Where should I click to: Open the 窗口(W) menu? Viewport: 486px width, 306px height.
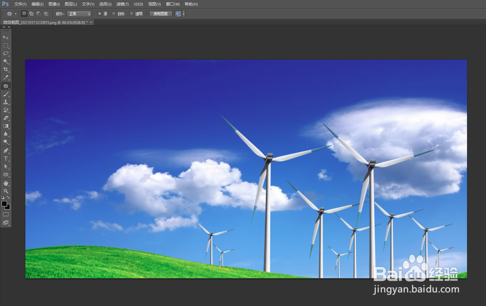pyautogui.click(x=173, y=4)
